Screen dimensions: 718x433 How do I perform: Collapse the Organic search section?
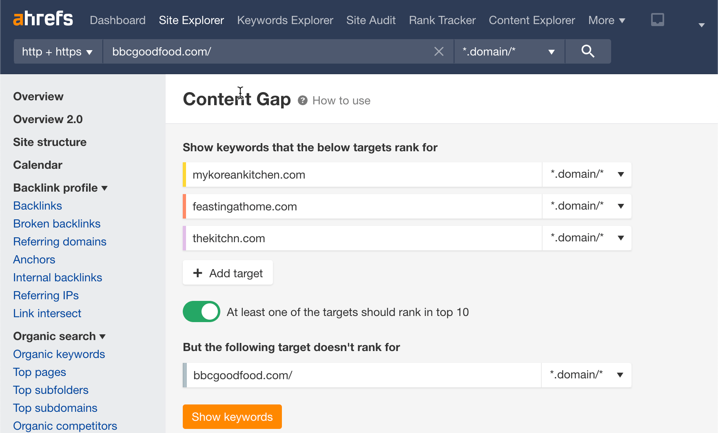point(102,337)
